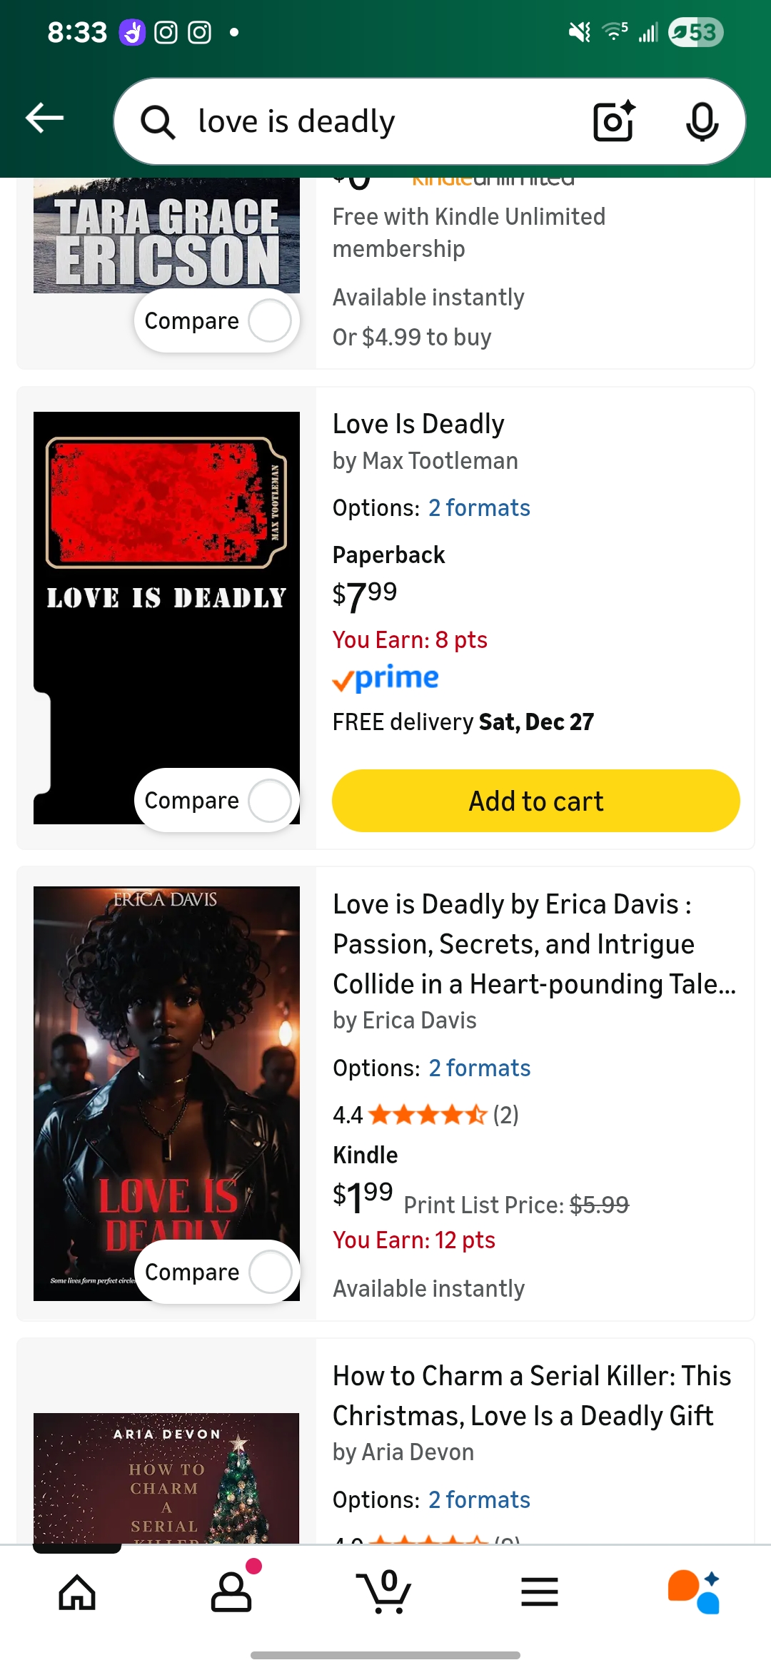Open the Erica Davis book cover thumbnail
The height and width of the screenshot is (1670, 771).
click(x=166, y=1071)
